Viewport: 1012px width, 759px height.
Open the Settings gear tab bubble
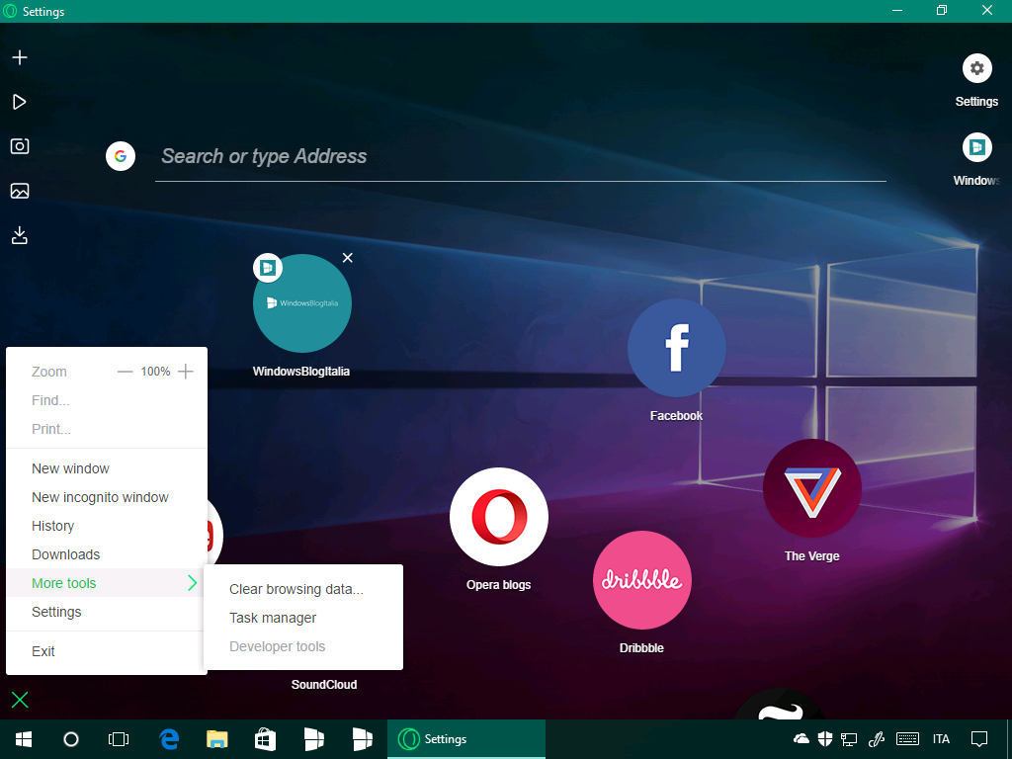(x=976, y=68)
